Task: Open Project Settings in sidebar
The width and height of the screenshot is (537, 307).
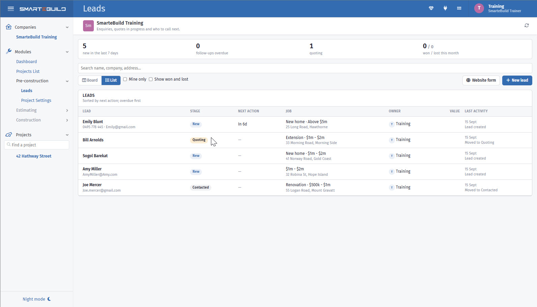Action: (x=36, y=101)
